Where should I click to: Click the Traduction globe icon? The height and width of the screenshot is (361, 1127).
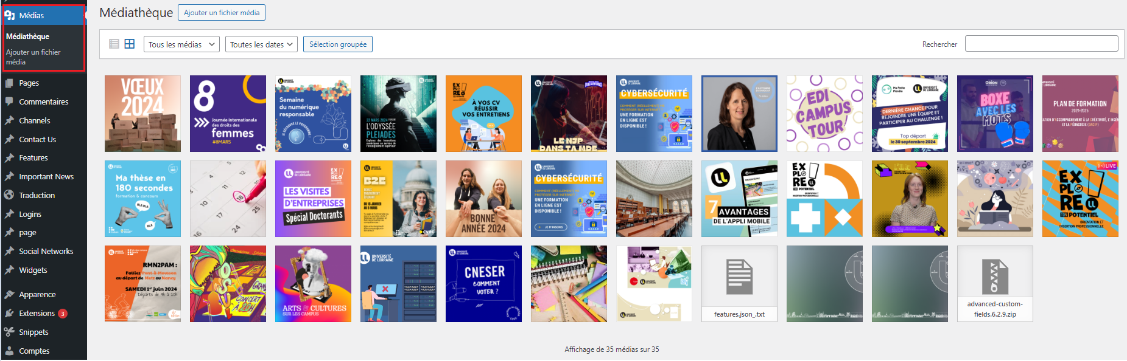[9, 195]
